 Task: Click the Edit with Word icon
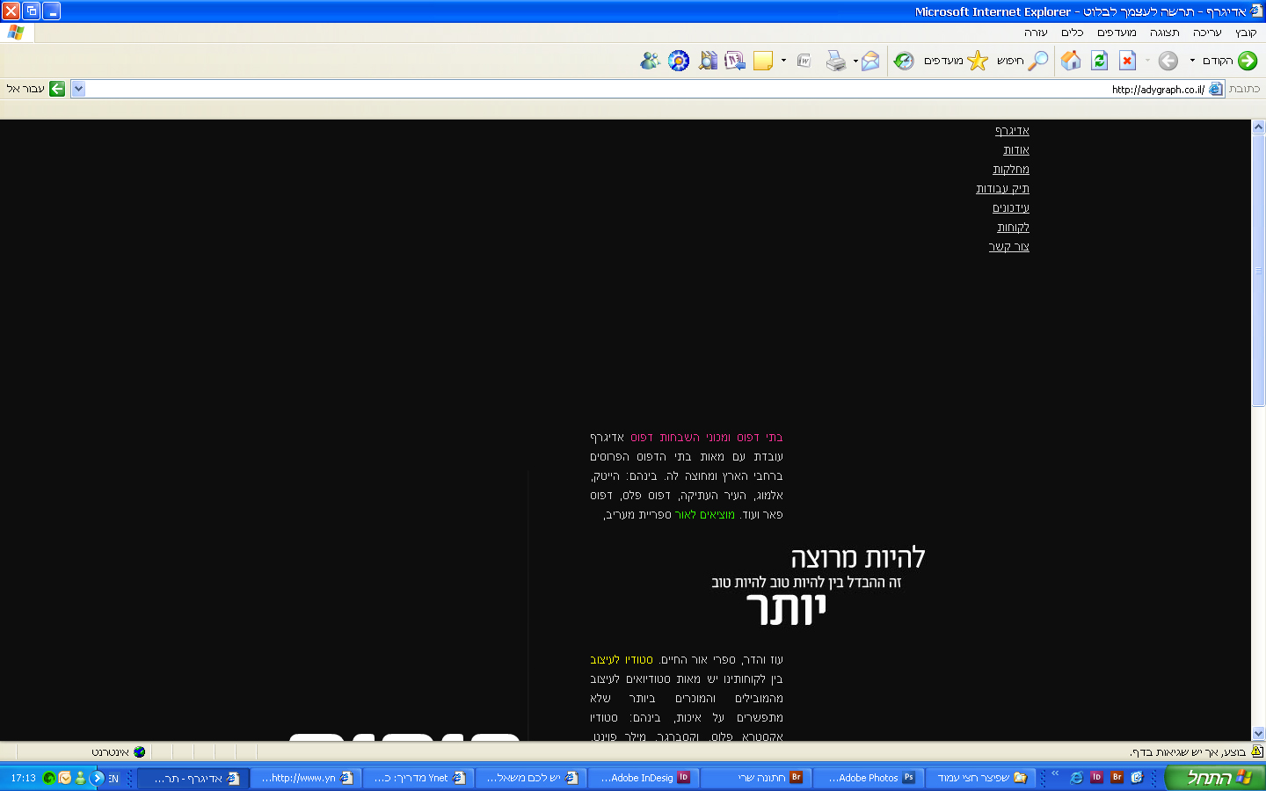804,61
